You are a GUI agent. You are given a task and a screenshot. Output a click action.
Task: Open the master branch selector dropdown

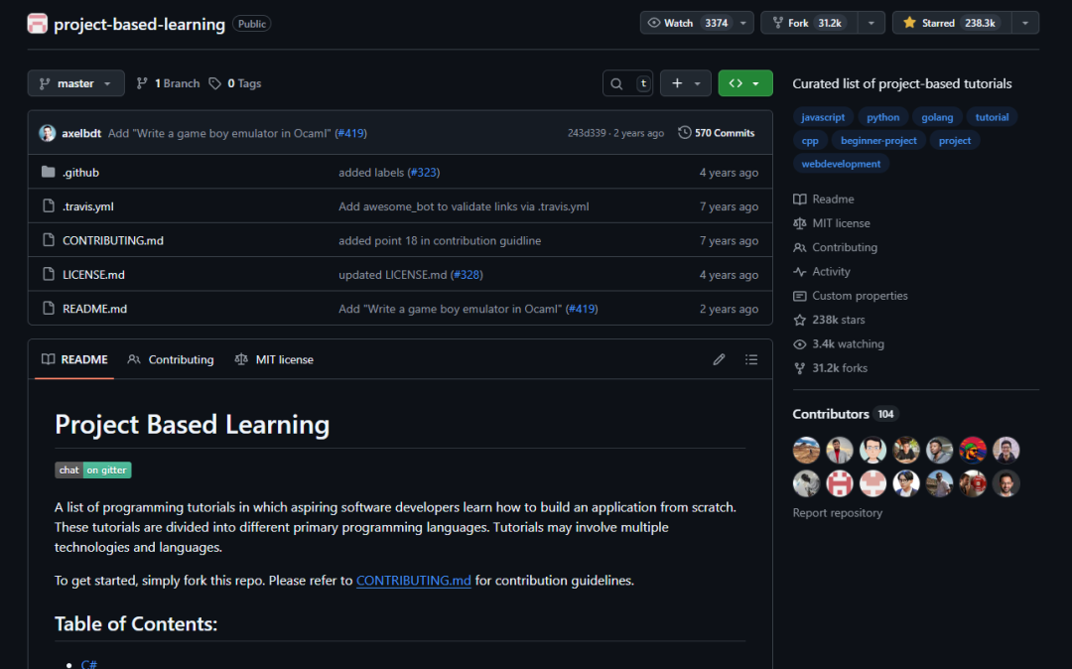(75, 83)
